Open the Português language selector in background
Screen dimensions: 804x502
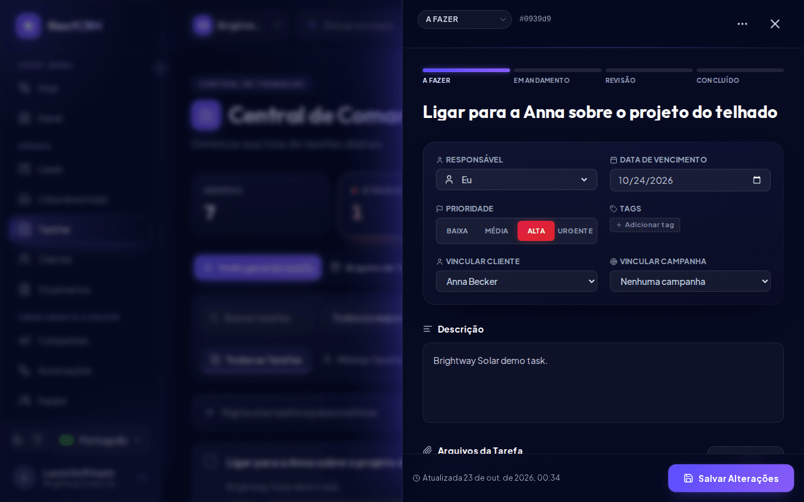[102, 441]
